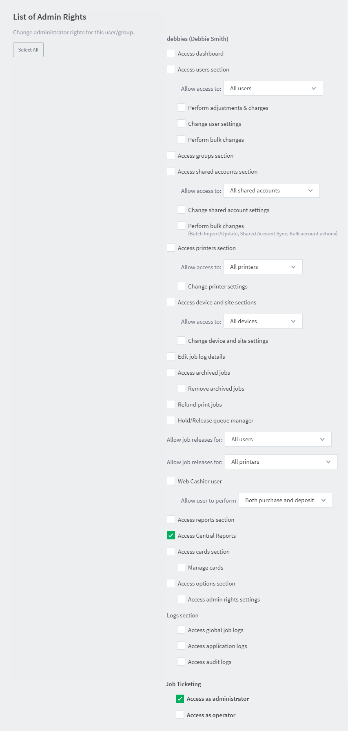Enable Remove archived jobs checkbox

181,388
